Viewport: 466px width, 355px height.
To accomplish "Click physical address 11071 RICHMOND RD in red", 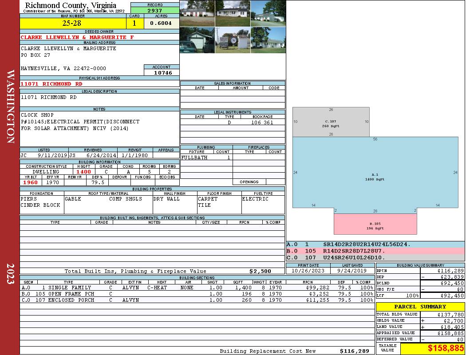I will (51, 84).
